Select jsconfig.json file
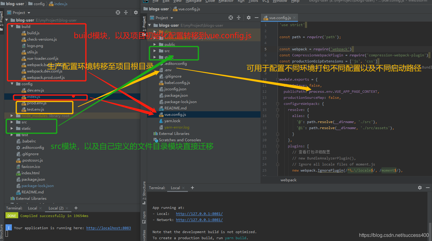The width and height of the screenshot is (432, 241). coord(173,89)
